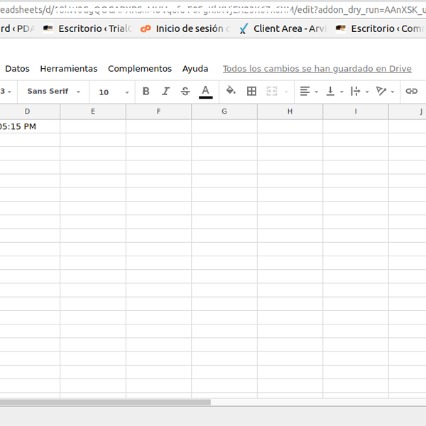Select column G header
The width and height of the screenshot is (426, 426).
[224, 111]
